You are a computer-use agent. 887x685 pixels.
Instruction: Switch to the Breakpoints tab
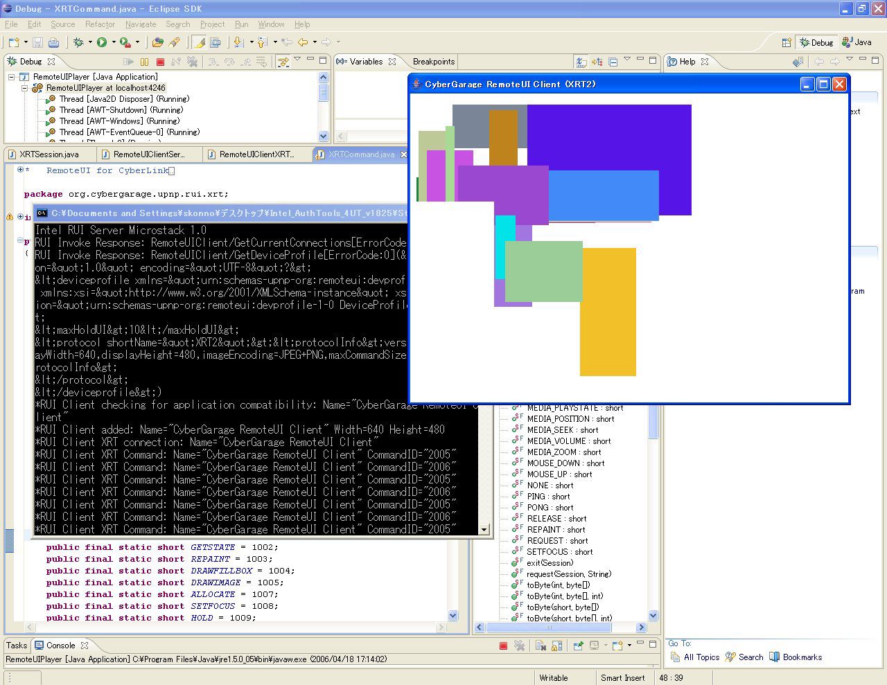434,62
